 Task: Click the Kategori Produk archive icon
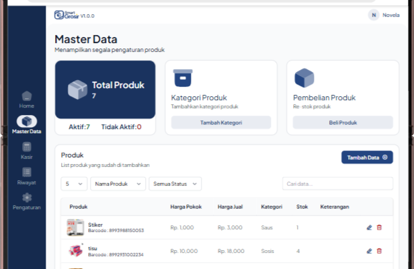[x=183, y=78]
